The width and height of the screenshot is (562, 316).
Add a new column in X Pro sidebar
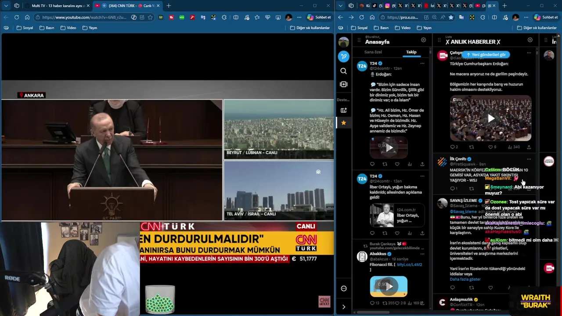[344, 110]
